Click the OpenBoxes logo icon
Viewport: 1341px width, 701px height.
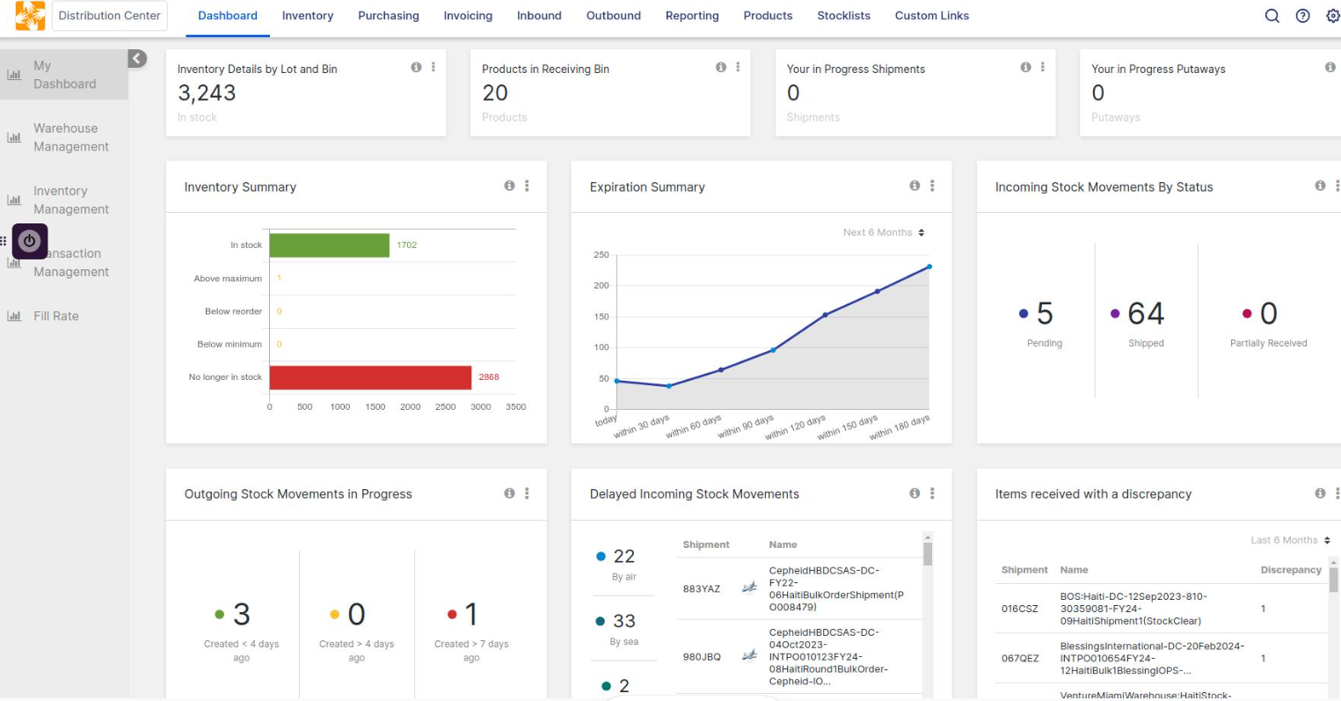(x=30, y=16)
